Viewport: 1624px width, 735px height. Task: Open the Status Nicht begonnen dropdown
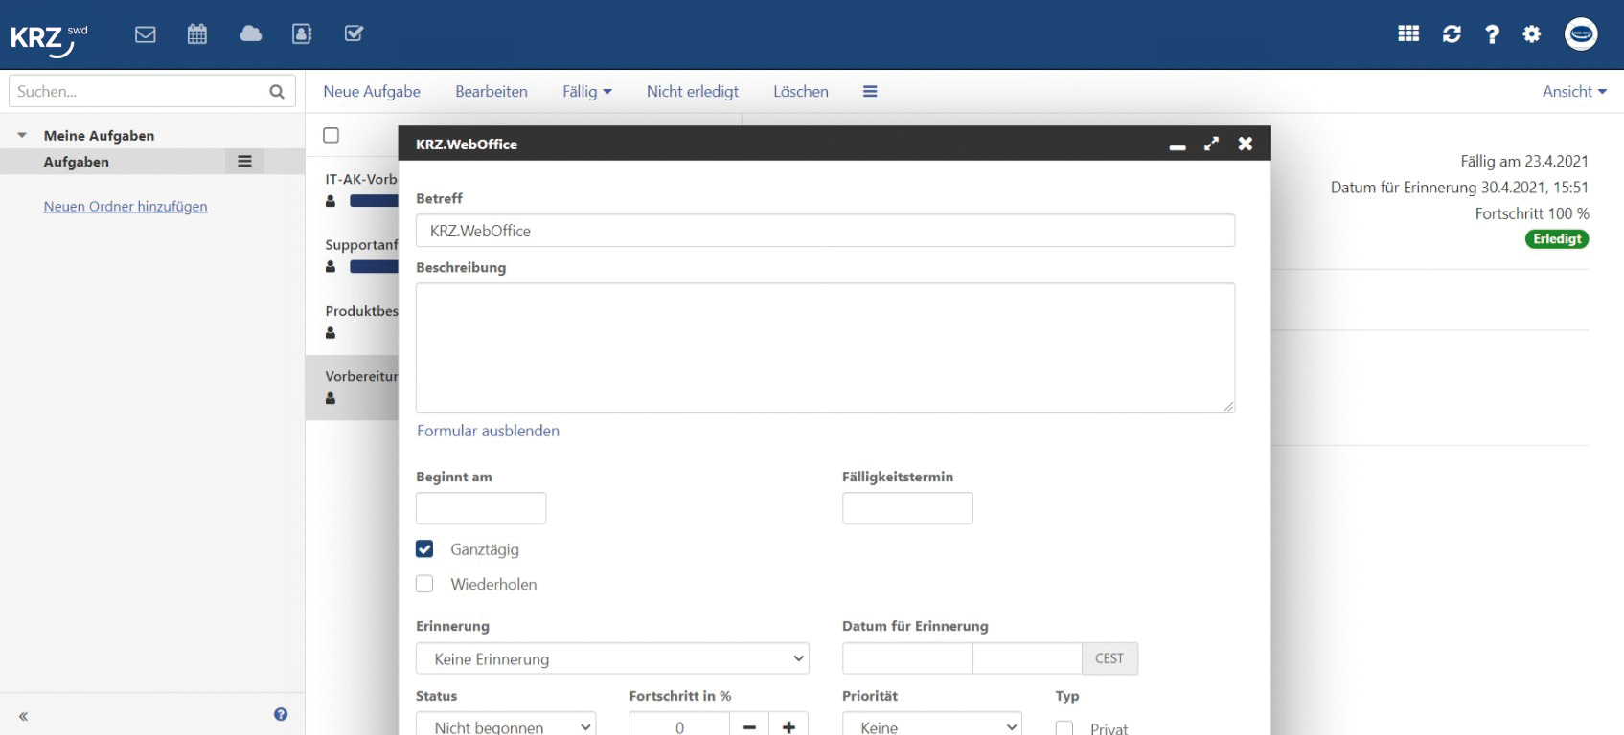click(x=506, y=725)
